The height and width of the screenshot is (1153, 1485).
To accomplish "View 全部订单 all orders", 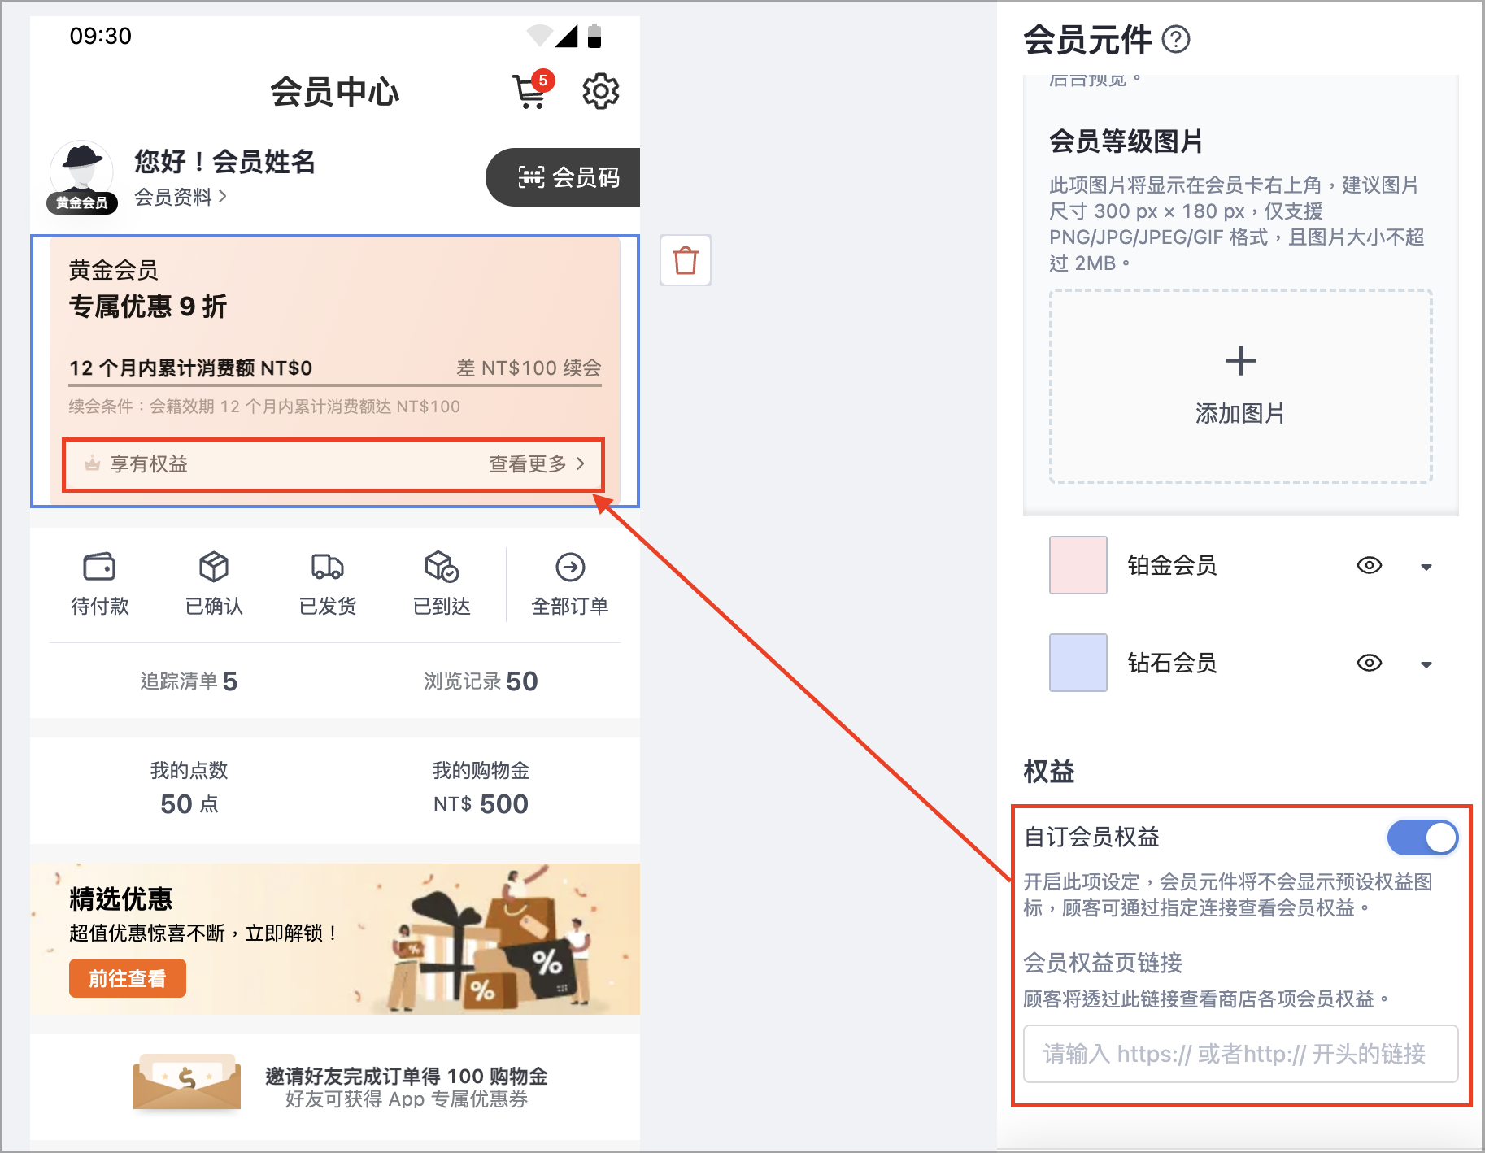I will coord(570,583).
